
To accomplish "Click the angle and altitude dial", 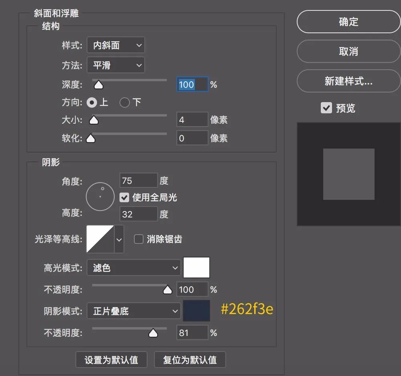I will click(100, 197).
